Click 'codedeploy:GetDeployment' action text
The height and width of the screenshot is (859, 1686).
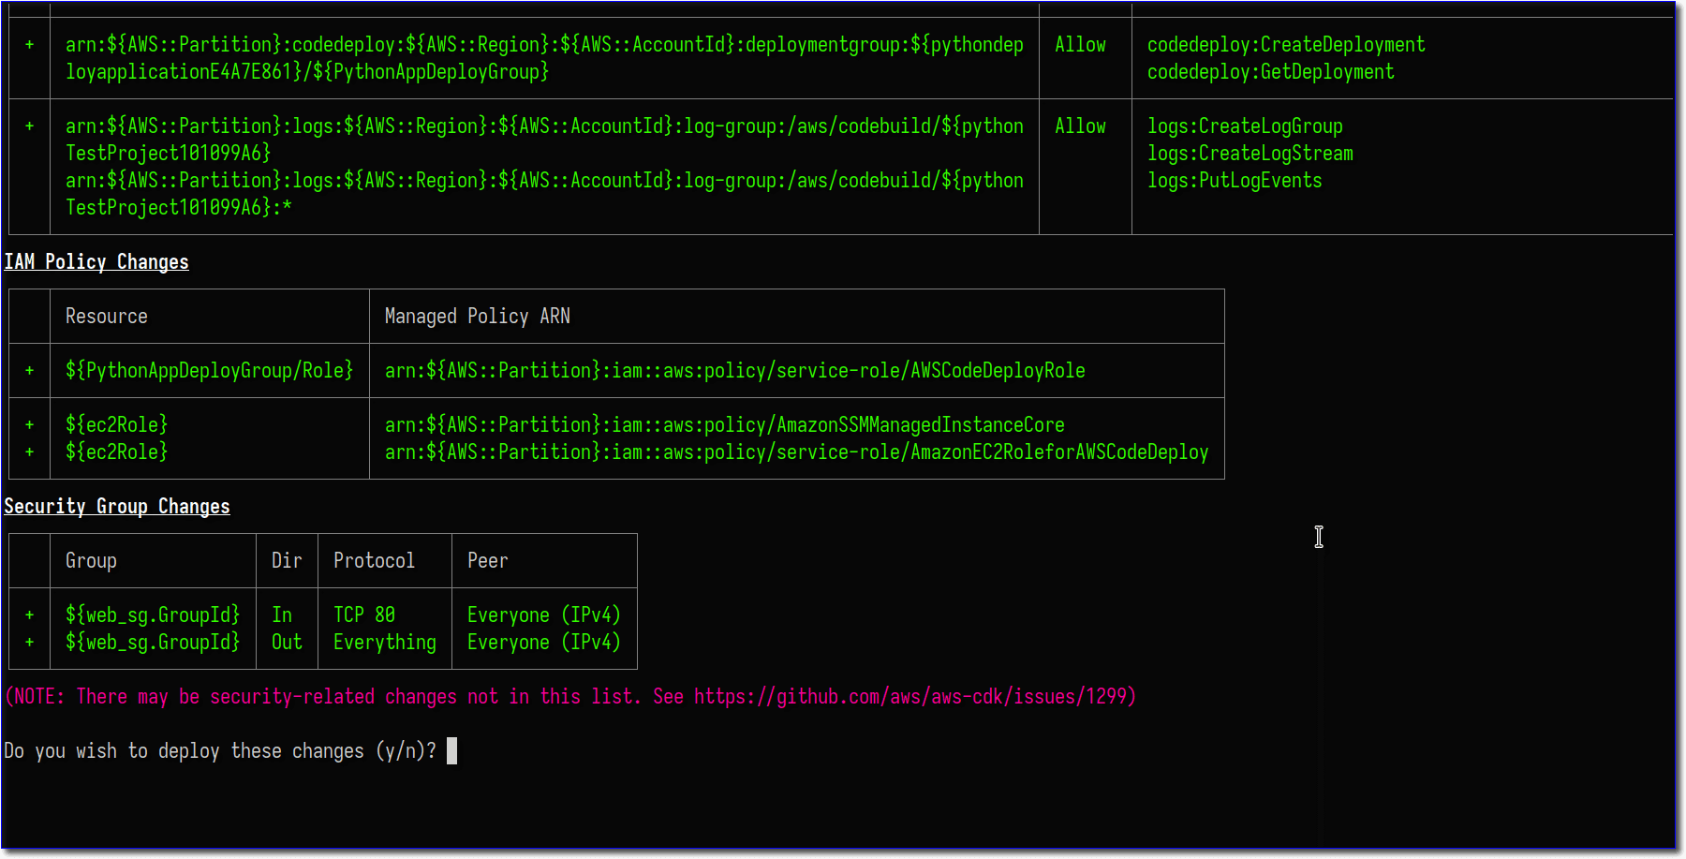pyautogui.click(x=1271, y=72)
